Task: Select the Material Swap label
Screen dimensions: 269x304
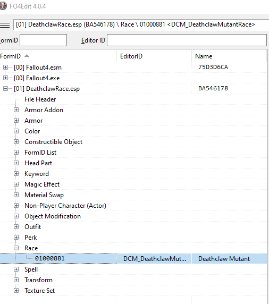Action: coord(44,195)
